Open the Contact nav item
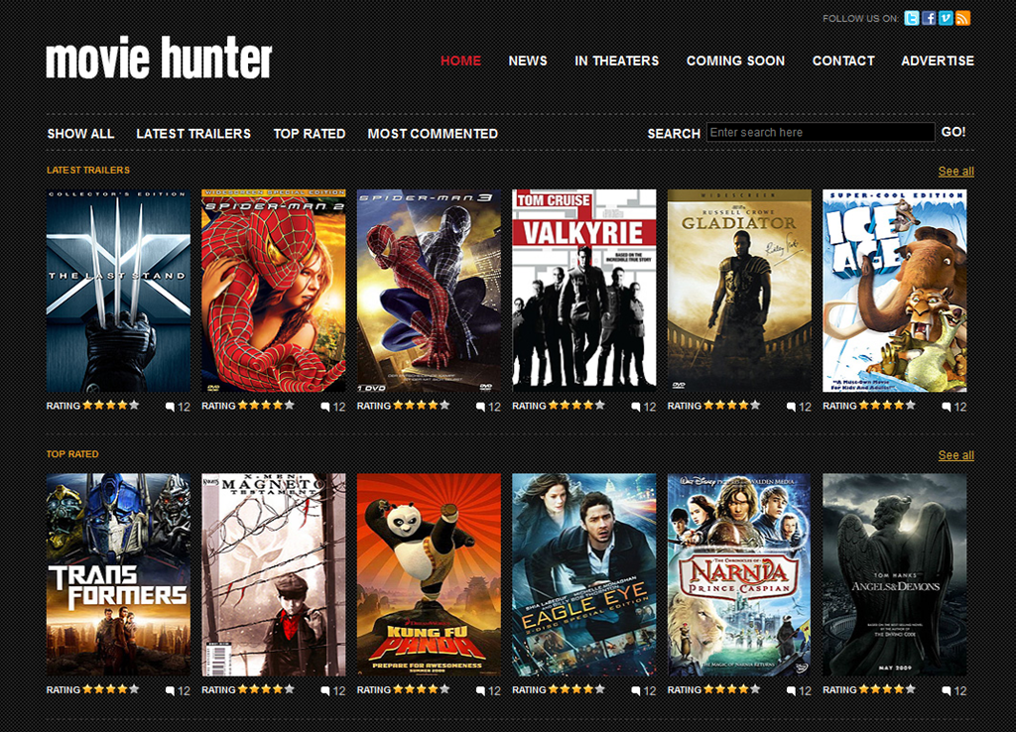 (x=843, y=61)
